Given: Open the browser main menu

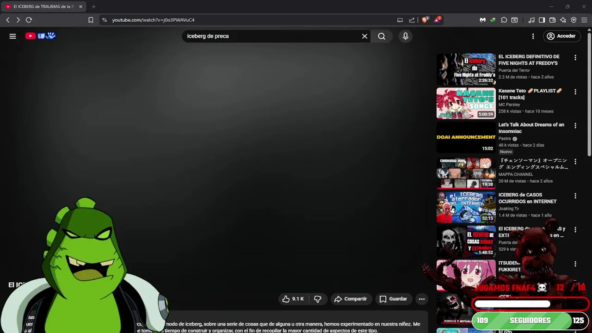Looking at the screenshot, I should point(584,20).
